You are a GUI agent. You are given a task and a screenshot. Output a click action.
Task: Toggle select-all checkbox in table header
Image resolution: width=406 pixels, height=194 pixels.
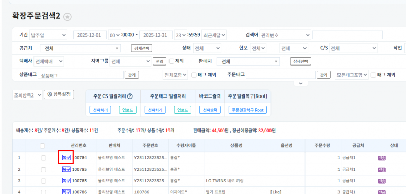(42, 146)
